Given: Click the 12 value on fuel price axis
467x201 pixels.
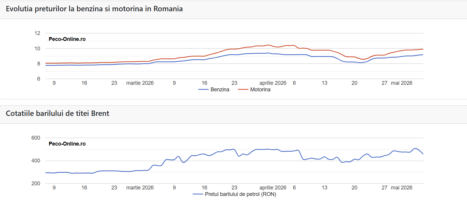Looking at the screenshot, I should [37, 33].
